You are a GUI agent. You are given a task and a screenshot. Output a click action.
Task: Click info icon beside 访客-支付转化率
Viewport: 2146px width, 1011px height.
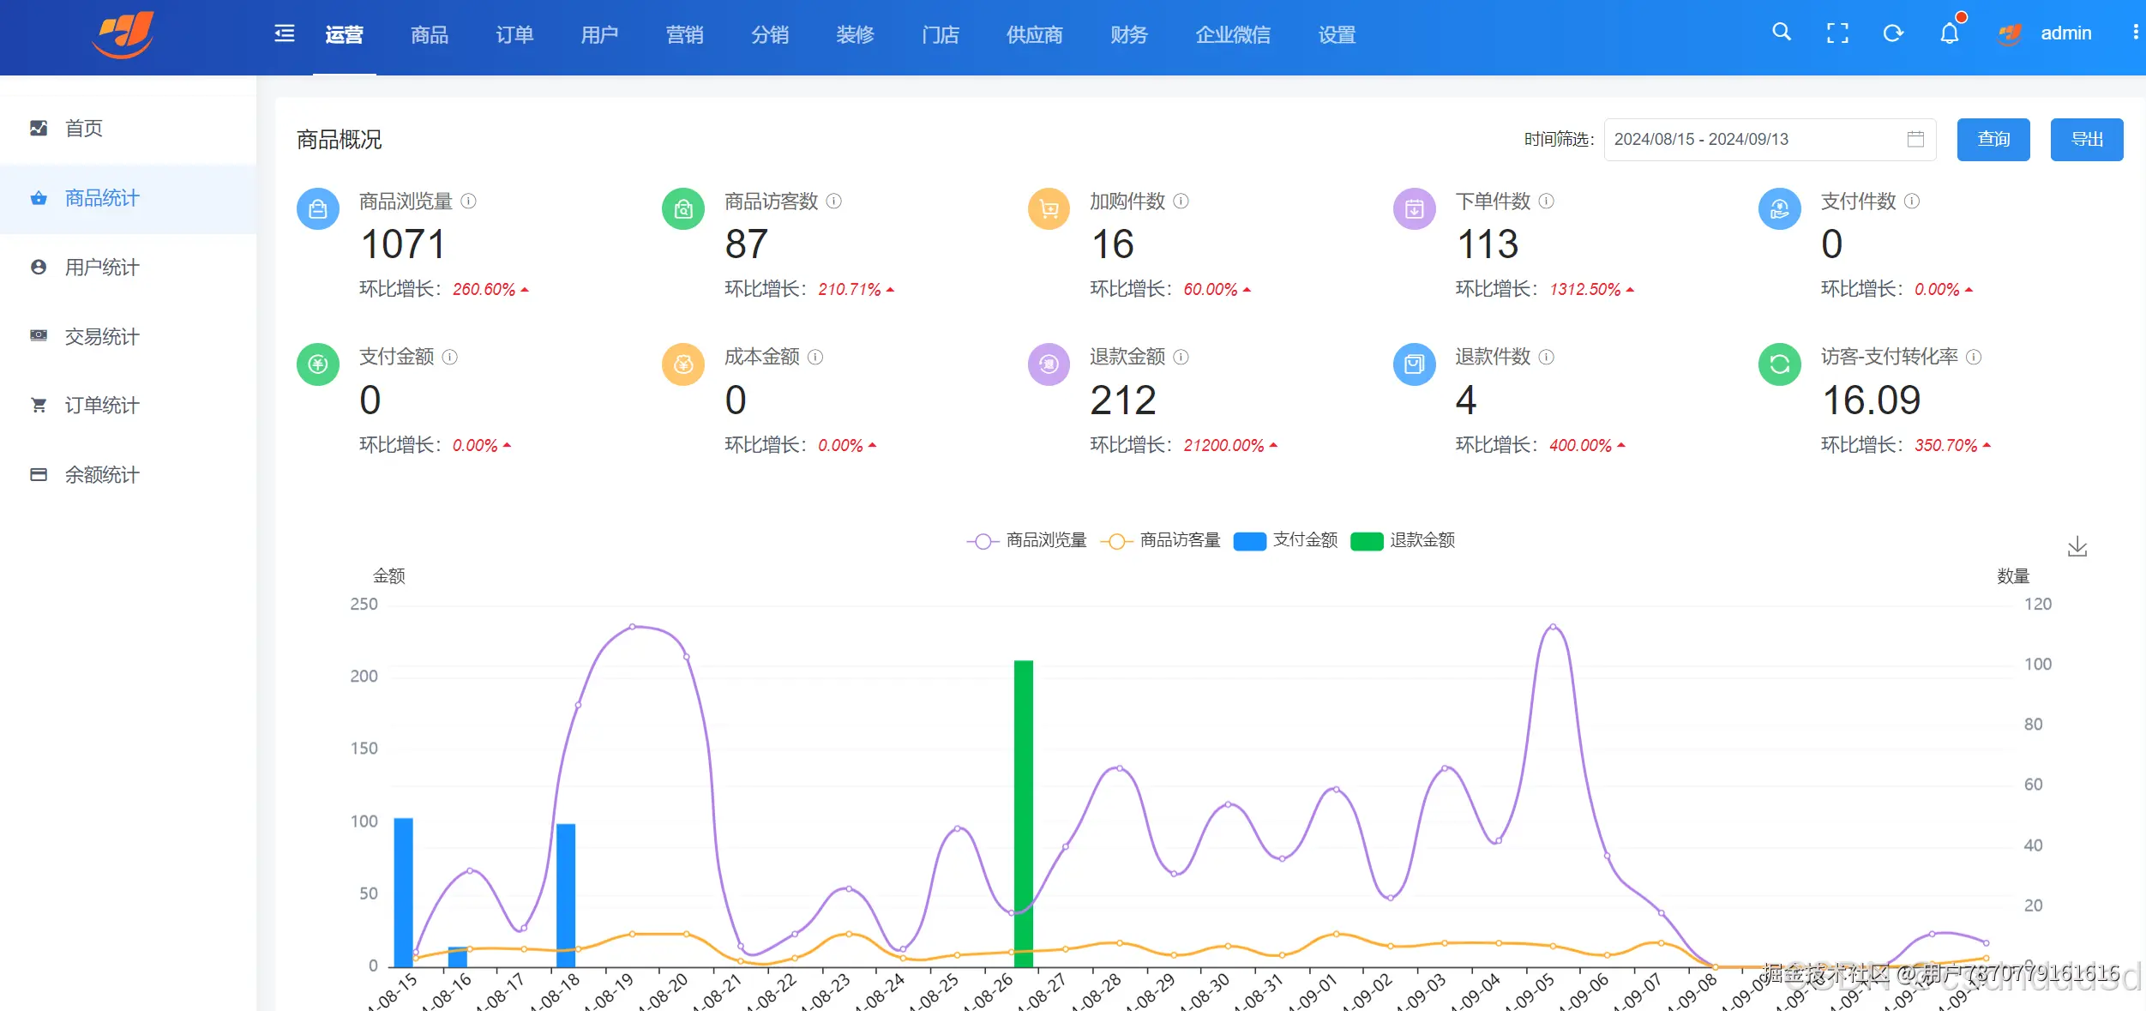(x=1974, y=357)
